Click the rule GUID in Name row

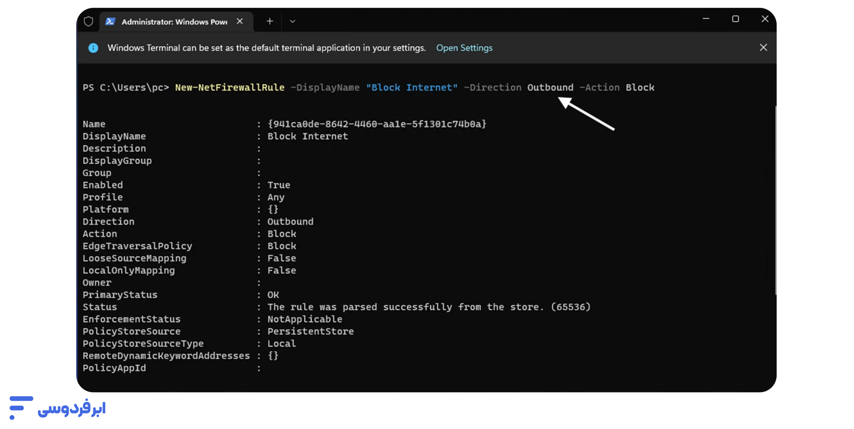click(x=377, y=124)
